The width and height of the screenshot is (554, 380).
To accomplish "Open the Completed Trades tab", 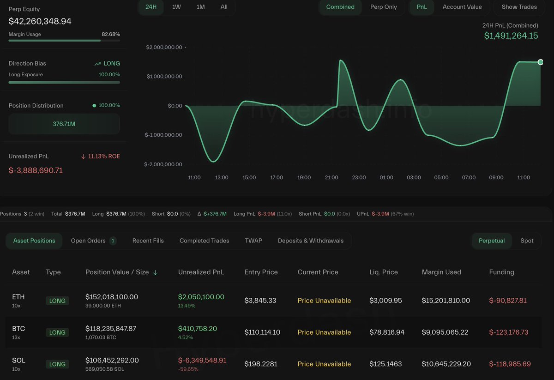I will (204, 241).
